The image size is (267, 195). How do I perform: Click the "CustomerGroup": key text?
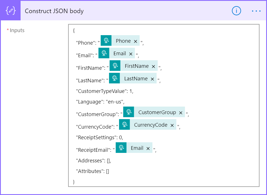(x=97, y=114)
